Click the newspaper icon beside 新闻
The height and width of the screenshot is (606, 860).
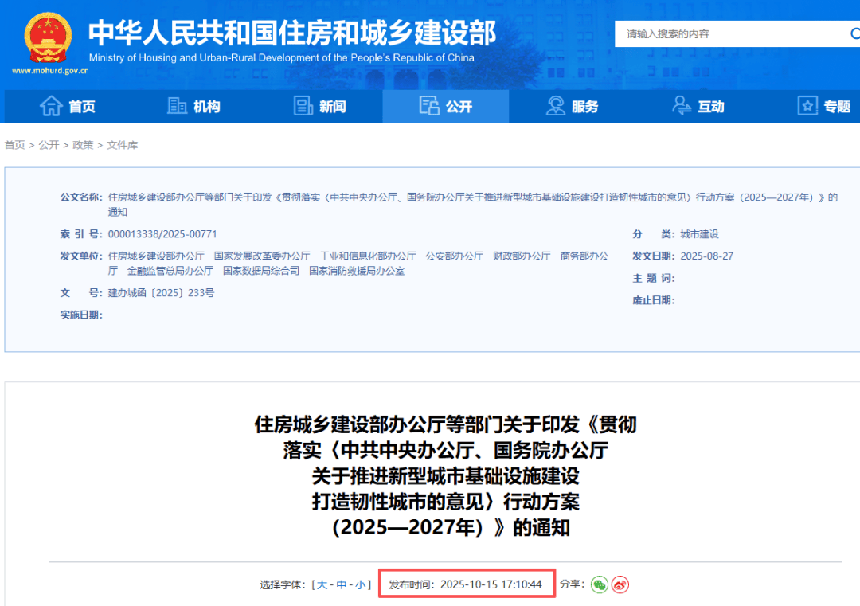tap(303, 106)
